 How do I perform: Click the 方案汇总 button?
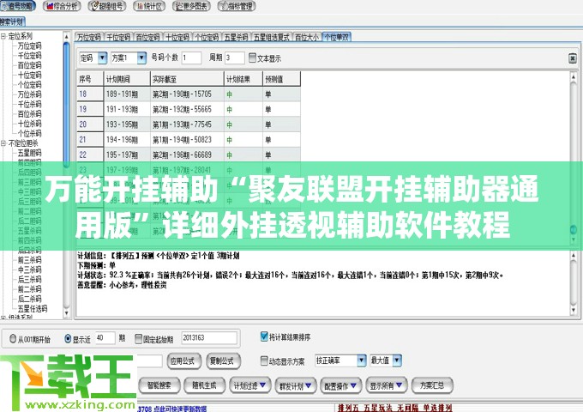pos(432,385)
